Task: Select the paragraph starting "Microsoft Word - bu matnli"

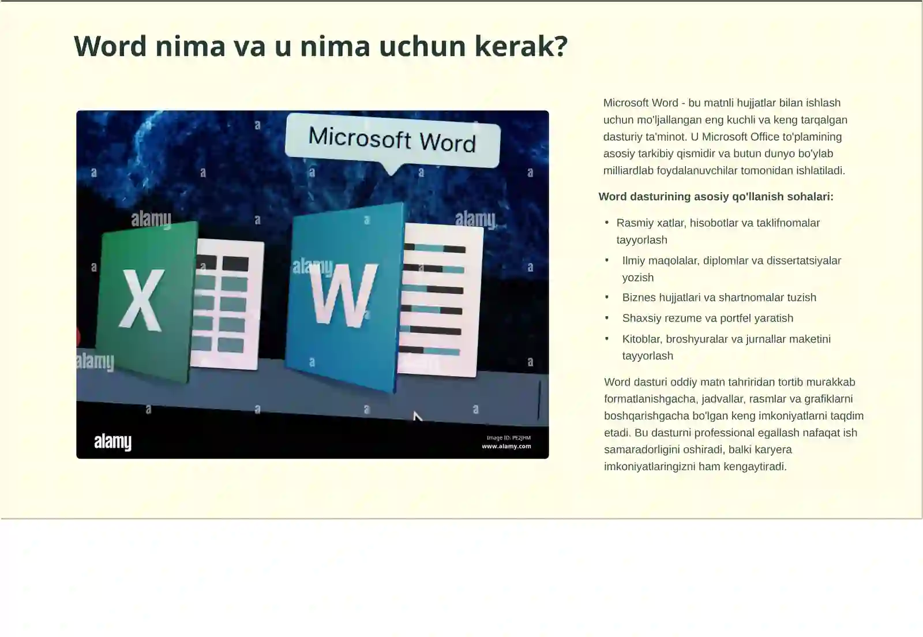Action: tap(725, 137)
